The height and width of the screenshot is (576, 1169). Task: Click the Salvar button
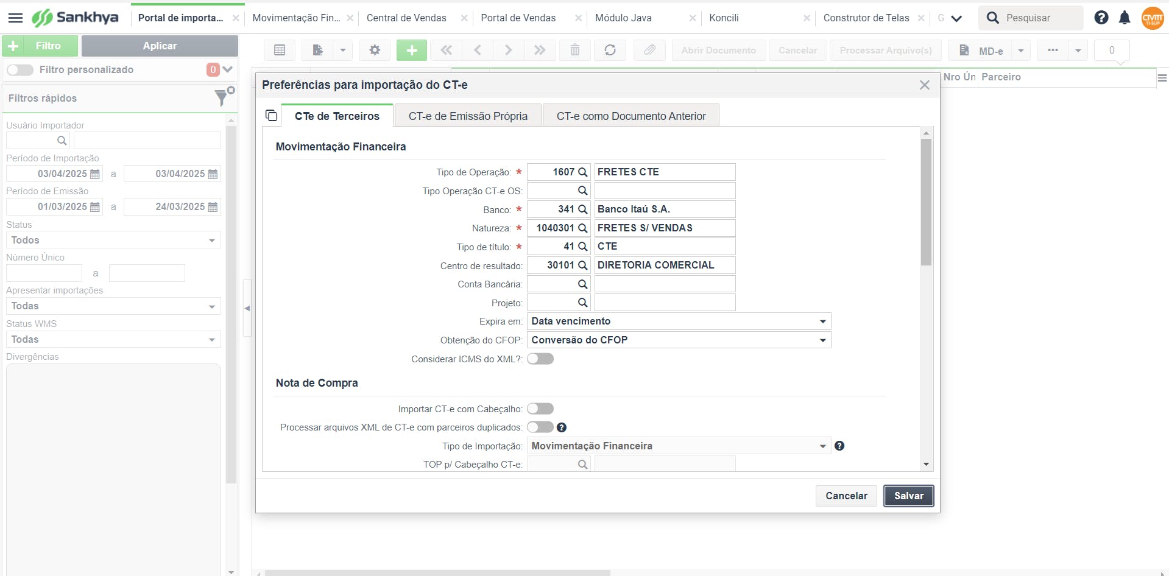908,496
